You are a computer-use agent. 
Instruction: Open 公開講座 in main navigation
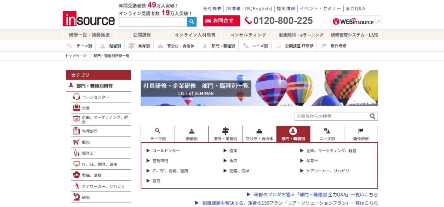click(142, 35)
